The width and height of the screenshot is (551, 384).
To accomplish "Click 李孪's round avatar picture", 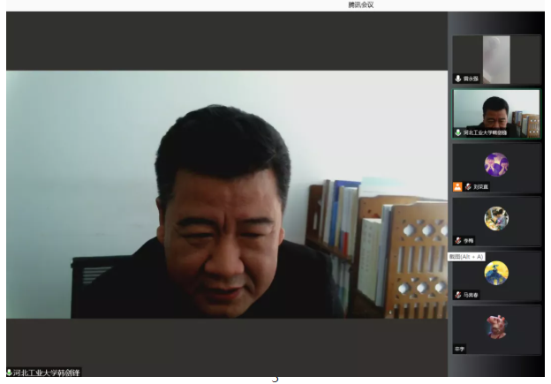I will pos(496,327).
